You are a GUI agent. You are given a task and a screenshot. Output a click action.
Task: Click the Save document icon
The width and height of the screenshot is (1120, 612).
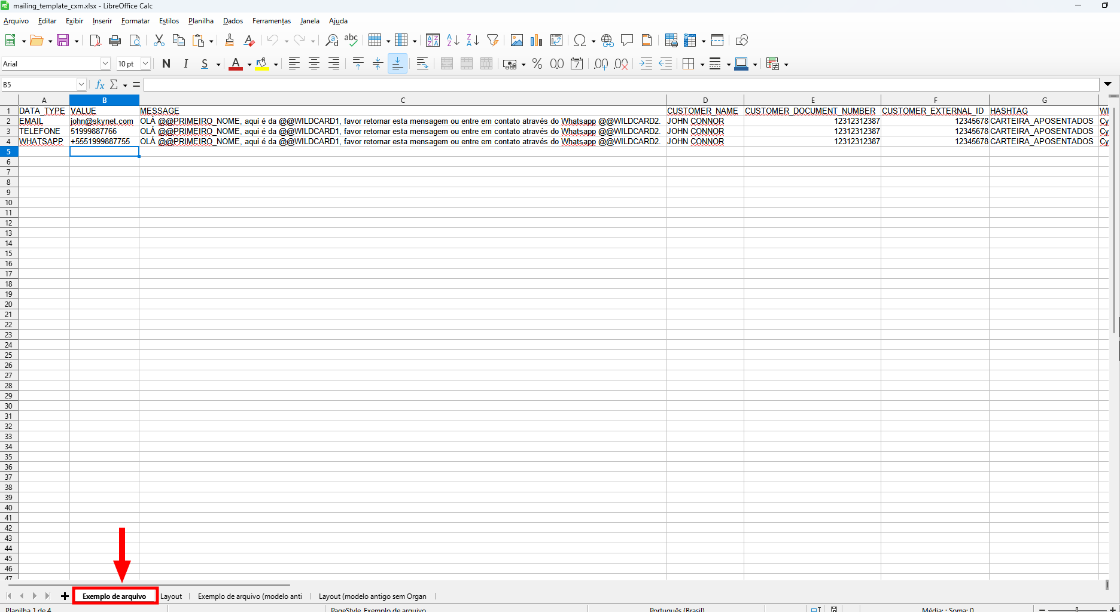63,40
